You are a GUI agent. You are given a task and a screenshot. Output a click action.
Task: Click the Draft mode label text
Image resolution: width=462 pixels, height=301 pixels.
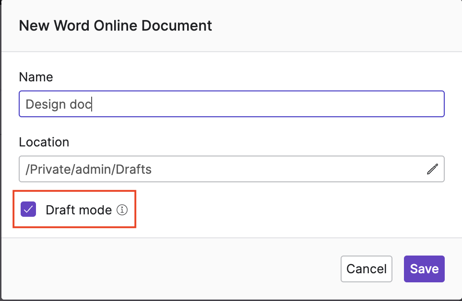click(x=79, y=210)
